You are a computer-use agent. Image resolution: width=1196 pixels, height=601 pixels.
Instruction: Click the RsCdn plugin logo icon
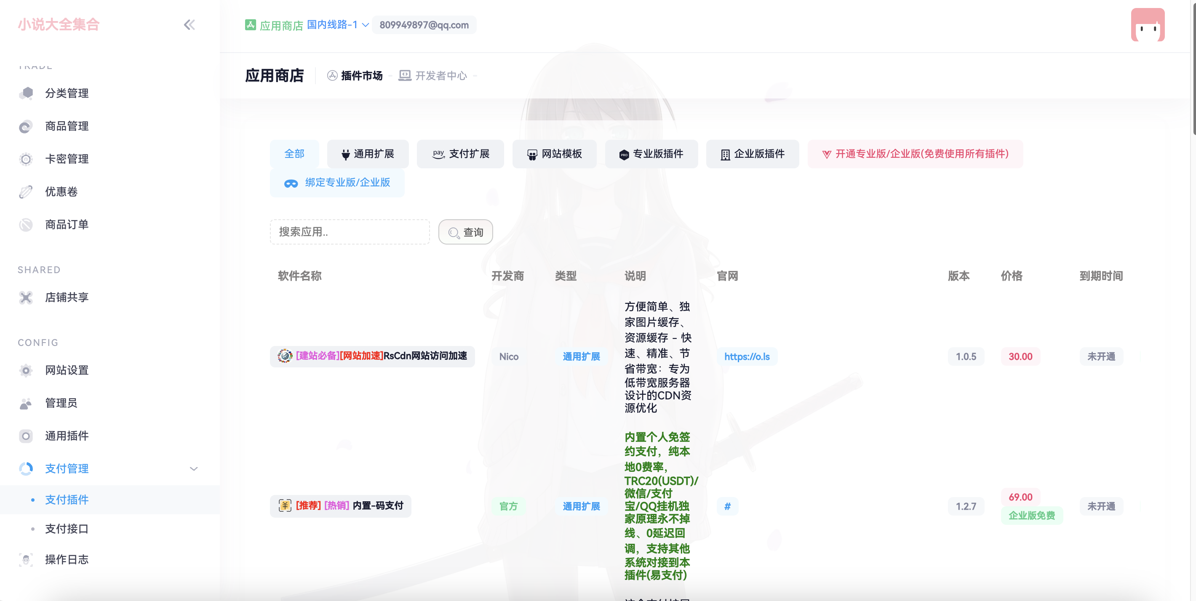(285, 356)
